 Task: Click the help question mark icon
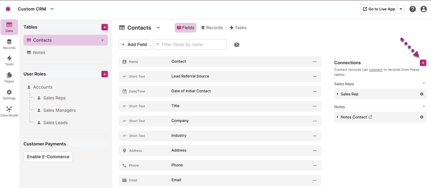click(413, 9)
